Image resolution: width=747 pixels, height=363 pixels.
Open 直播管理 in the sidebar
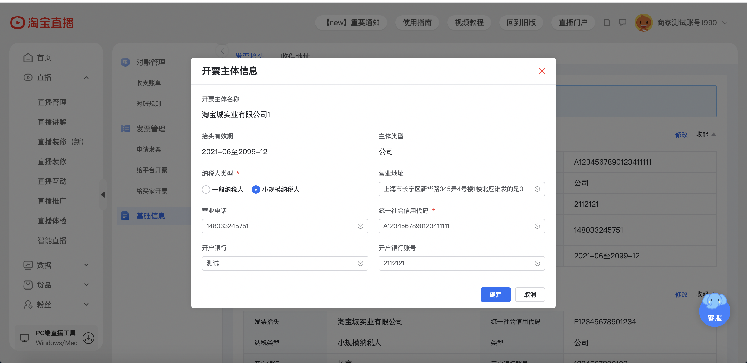coord(52,102)
